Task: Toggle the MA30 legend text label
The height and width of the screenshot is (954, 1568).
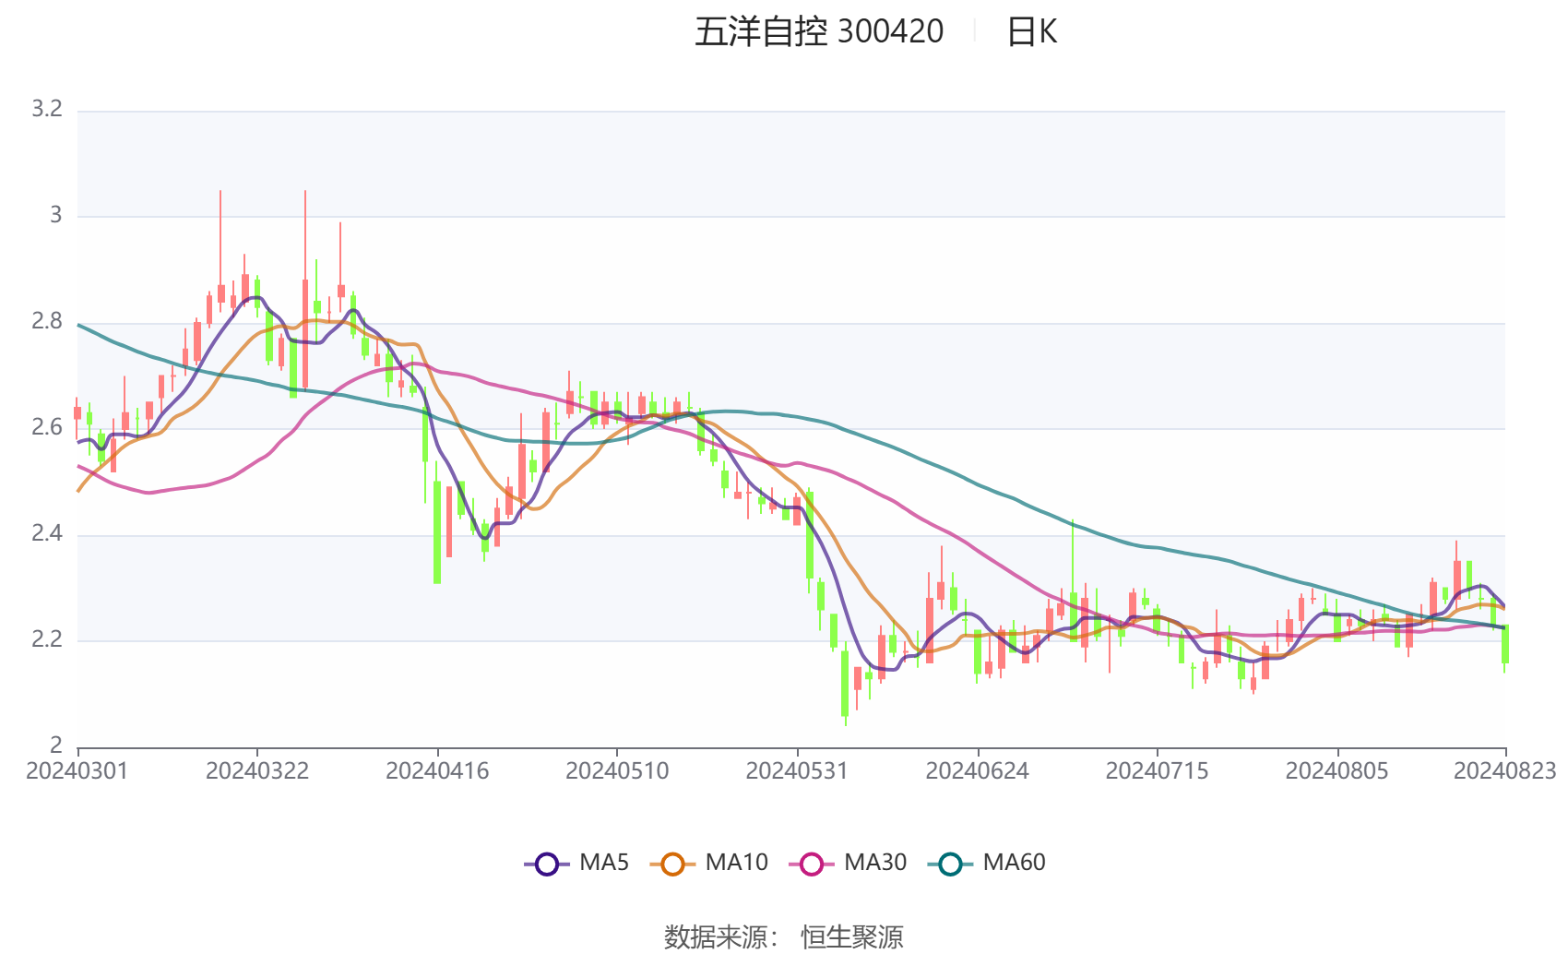Action: [875, 863]
